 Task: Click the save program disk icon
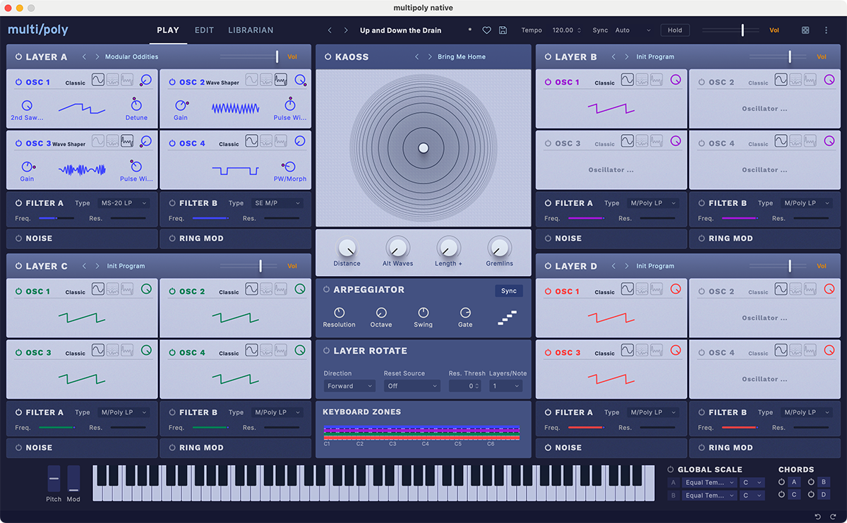pyautogui.click(x=503, y=30)
